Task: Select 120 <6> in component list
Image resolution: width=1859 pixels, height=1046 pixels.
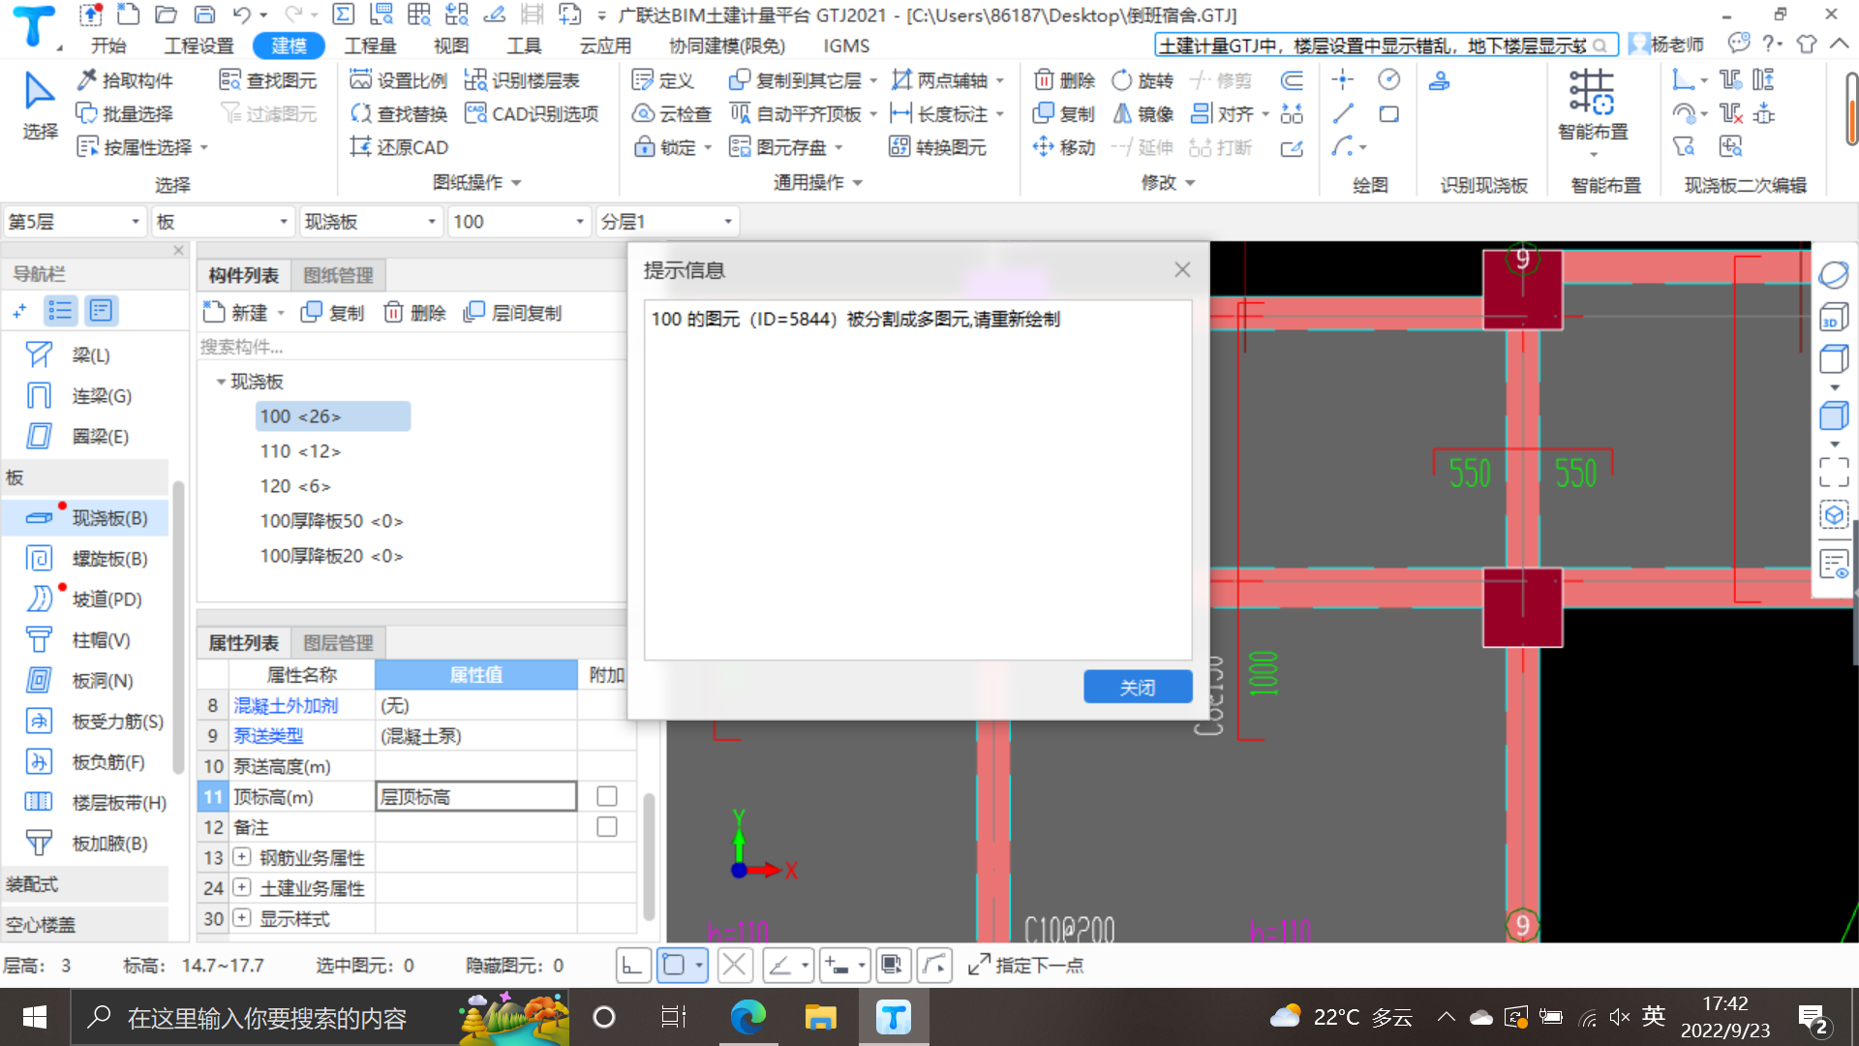Action: pyautogui.click(x=295, y=486)
